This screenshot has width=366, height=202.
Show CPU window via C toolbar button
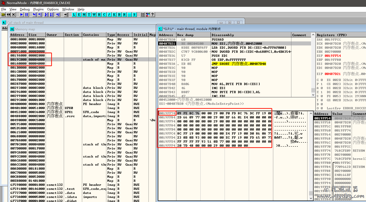pos(104,15)
